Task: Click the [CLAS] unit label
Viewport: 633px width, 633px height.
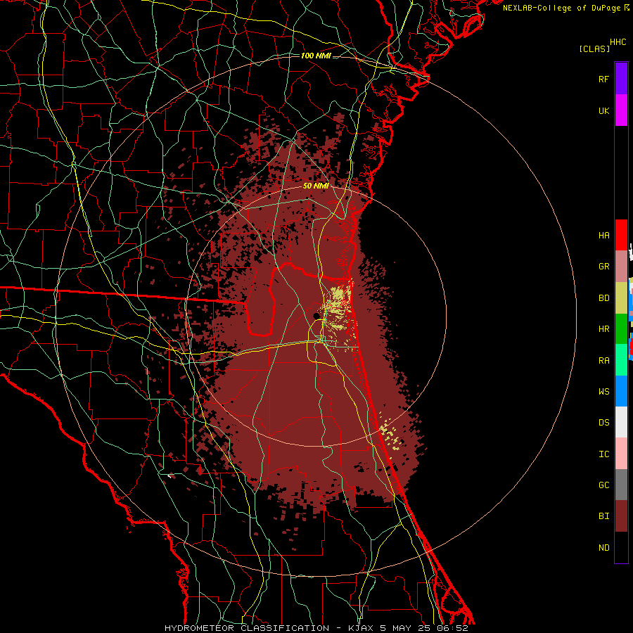Action: (594, 49)
